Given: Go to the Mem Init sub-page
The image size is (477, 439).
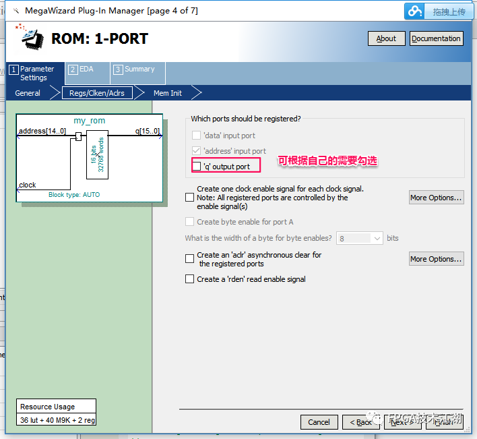Looking at the screenshot, I should click(168, 93).
